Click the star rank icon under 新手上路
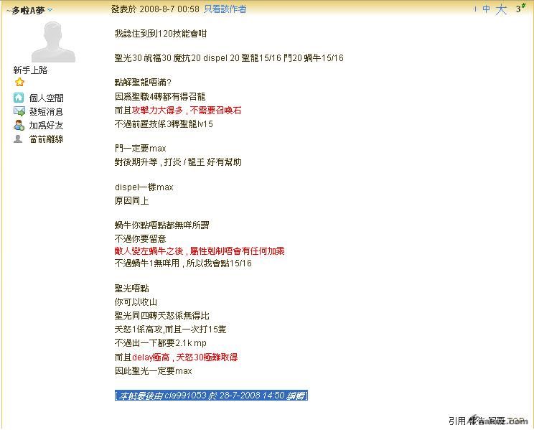Image resolution: width=534 pixels, height=430 pixels. tap(19, 82)
